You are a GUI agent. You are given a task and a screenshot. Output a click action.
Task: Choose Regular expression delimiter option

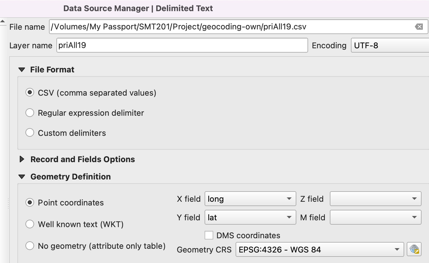(x=30, y=113)
